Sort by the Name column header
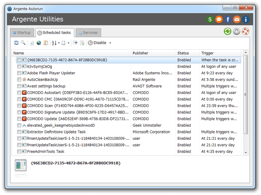 coord(72,53)
